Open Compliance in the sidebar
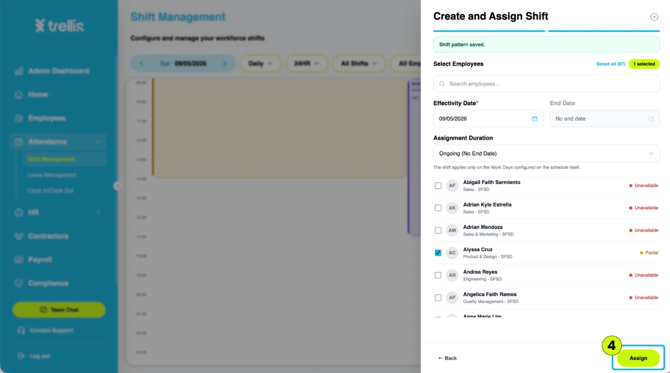Screen dimensions: 670x373 pos(48,283)
